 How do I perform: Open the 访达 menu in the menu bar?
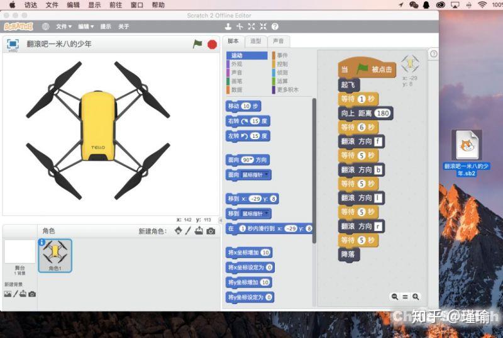30,5
